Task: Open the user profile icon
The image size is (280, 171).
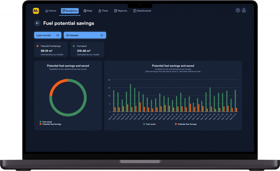Action: pos(244,10)
